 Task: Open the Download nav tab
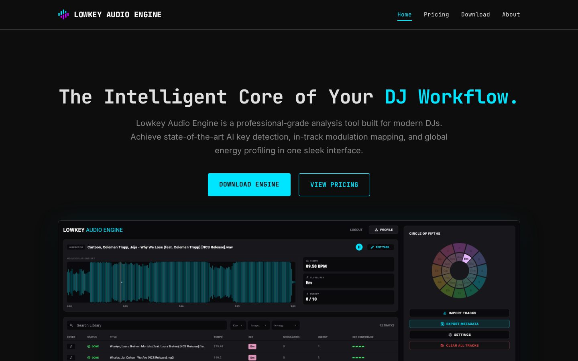click(x=475, y=14)
